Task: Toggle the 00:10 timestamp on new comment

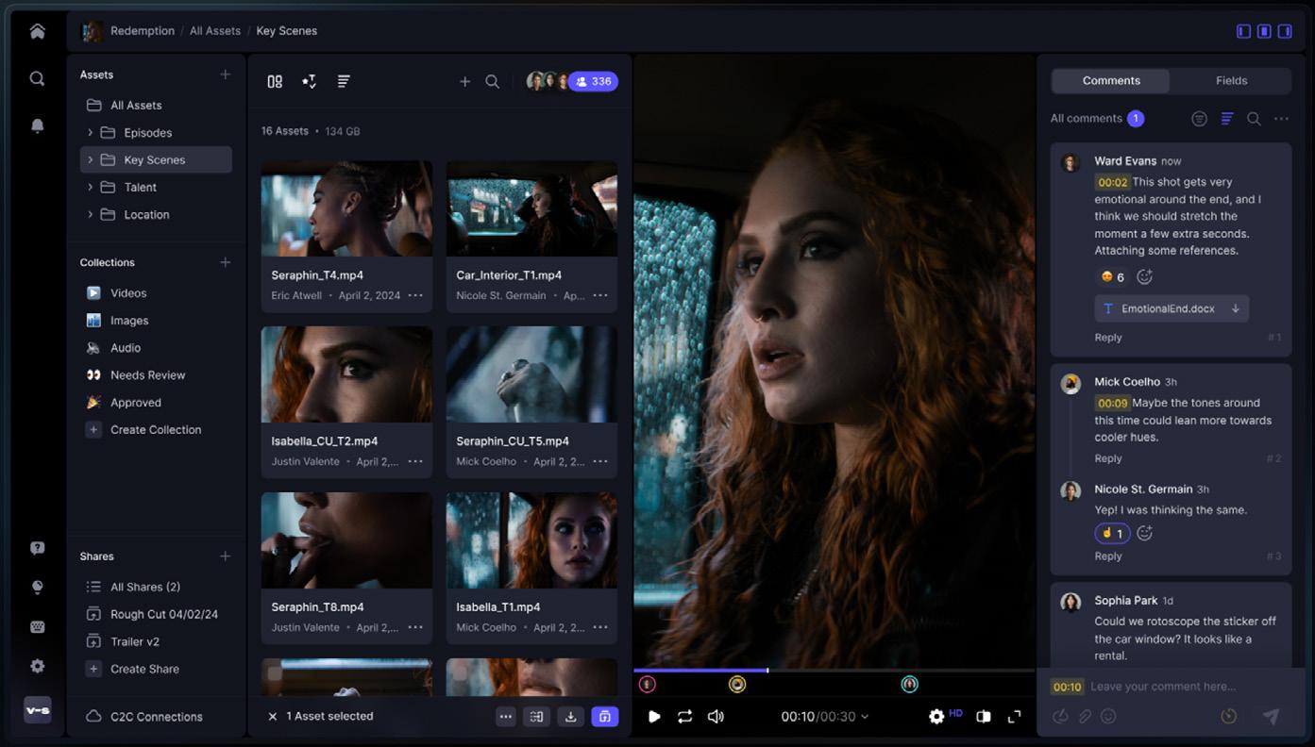Action: pos(1067,687)
